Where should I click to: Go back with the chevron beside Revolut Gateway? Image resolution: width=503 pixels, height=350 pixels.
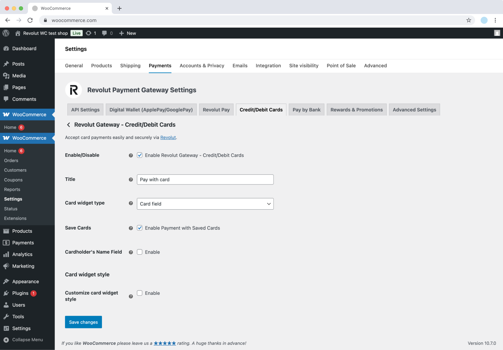(x=68, y=125)
